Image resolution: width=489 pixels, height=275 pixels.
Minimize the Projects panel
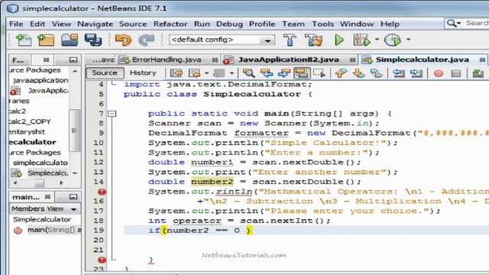click(x=73, y=60)
